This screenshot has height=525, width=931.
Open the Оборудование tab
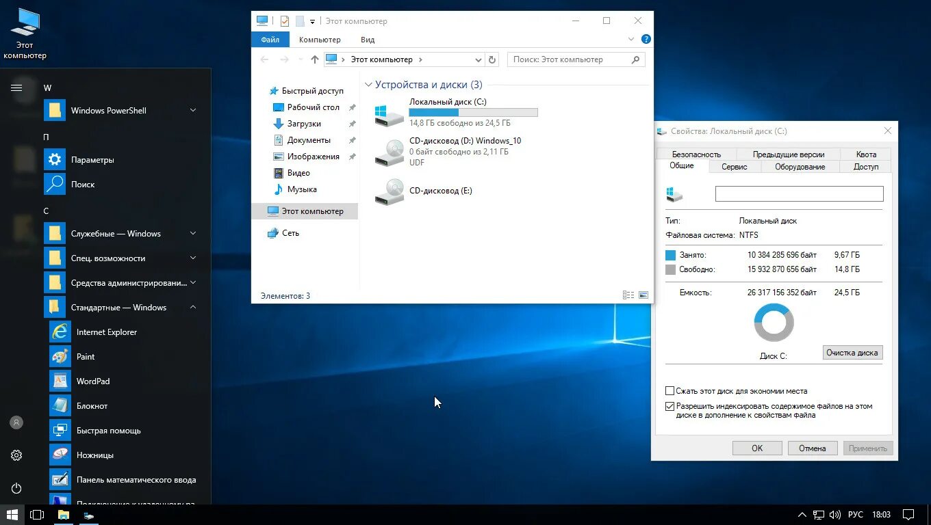[x=800, y=167]
